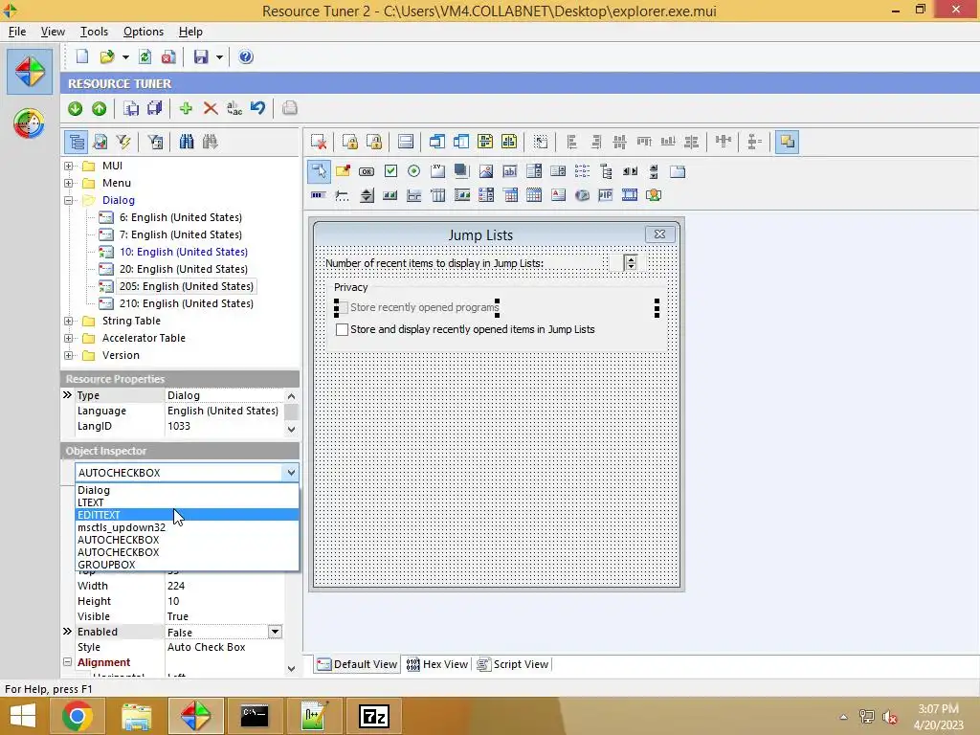Click the Reload file icon
980x735 pixels.
pos(145,56)
